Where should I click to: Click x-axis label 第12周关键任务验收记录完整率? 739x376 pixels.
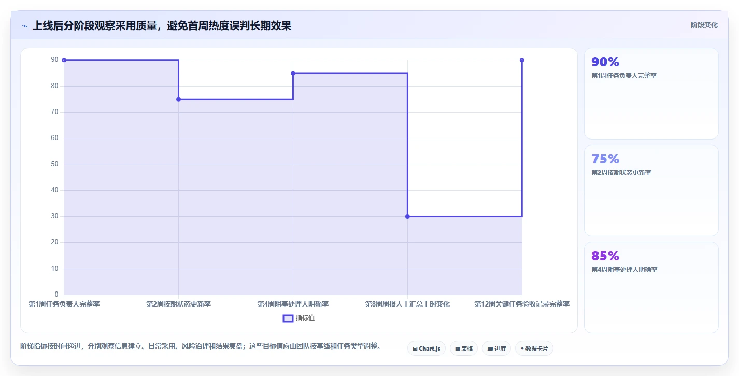click(522, 304)
